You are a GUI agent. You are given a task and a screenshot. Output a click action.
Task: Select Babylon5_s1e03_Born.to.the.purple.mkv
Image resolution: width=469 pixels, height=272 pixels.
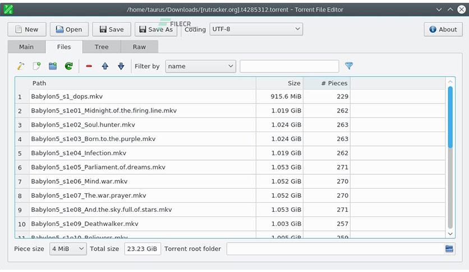click(x=142, y=139)
